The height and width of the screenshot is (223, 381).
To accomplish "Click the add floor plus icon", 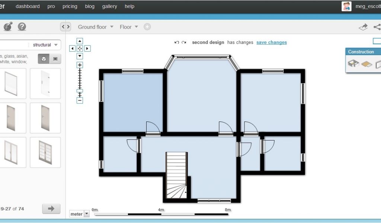I will (147, 27).
